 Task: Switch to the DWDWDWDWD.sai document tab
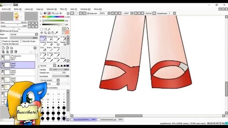(x=110, y=120)
